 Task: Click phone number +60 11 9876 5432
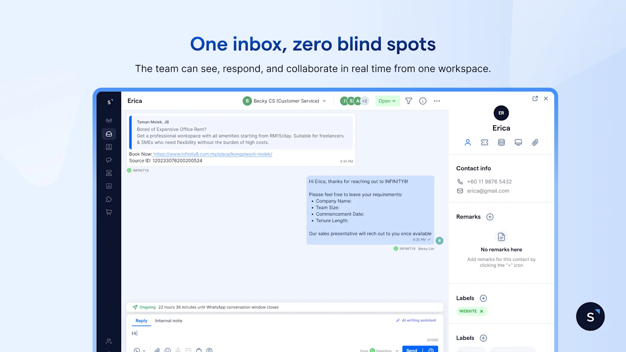click(489, 181)
